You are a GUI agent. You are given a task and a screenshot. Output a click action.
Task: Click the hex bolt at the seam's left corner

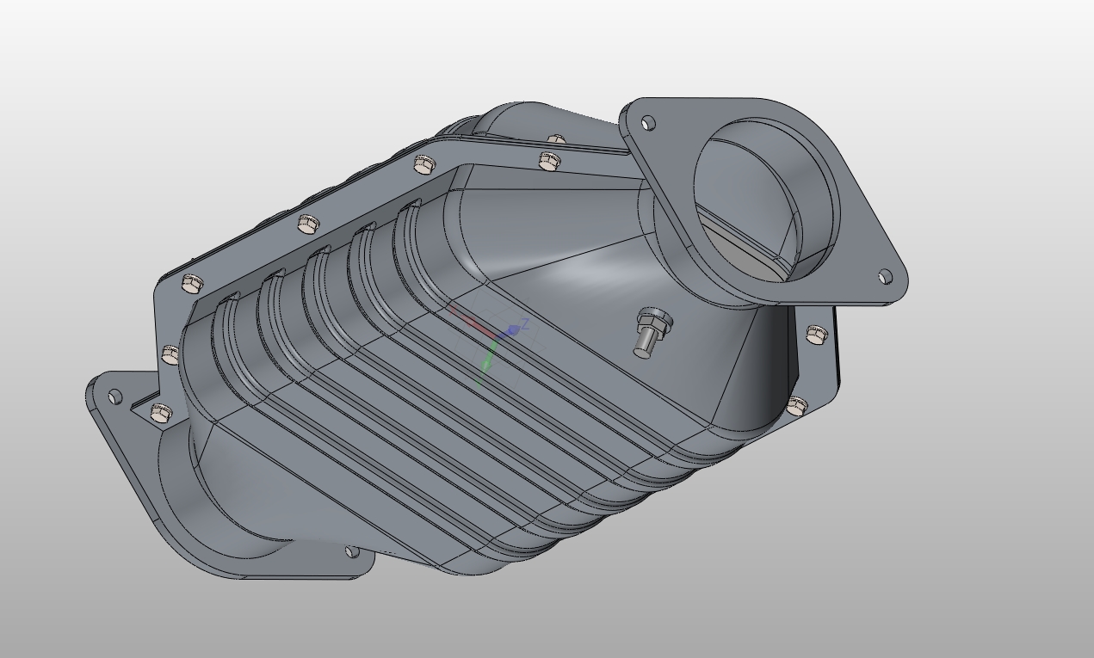194,283
